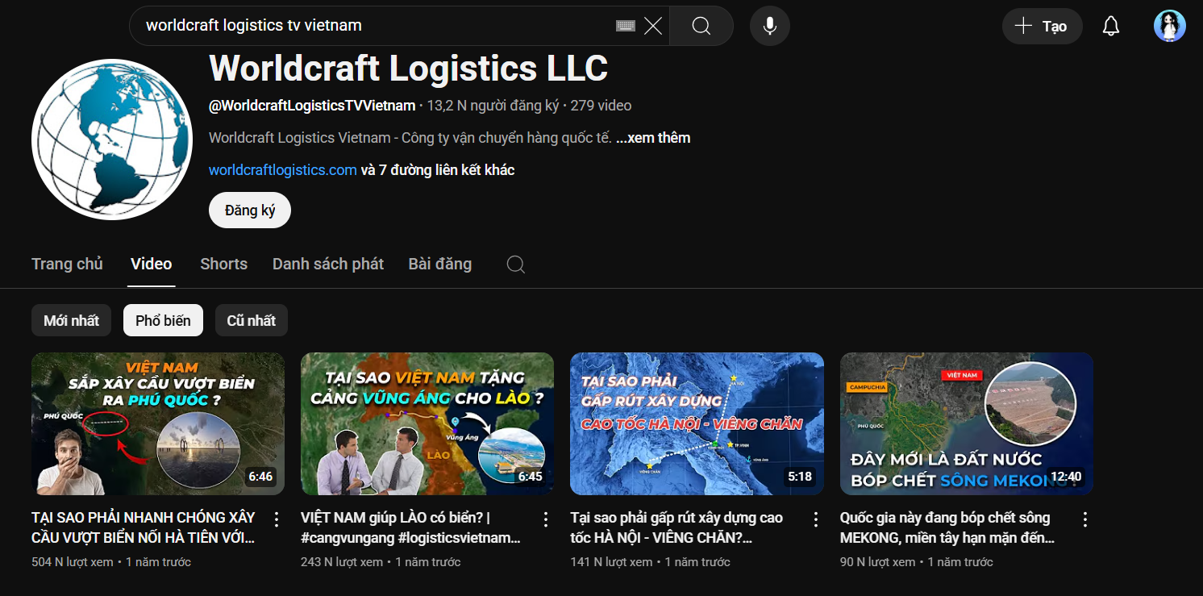Open the "Danh sách phát" tab
The image size is (1203, 596).
(327, 264)
